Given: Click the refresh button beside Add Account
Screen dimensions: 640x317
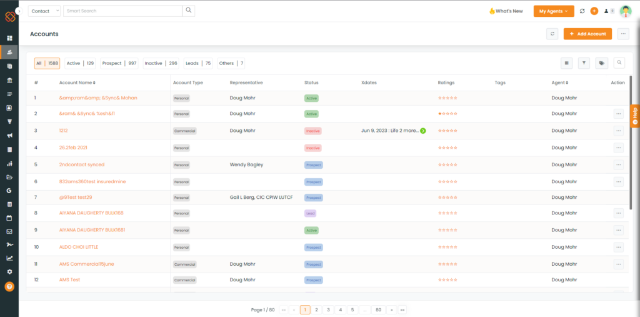Looking at the screenshot, I should (x=552, y=34).
